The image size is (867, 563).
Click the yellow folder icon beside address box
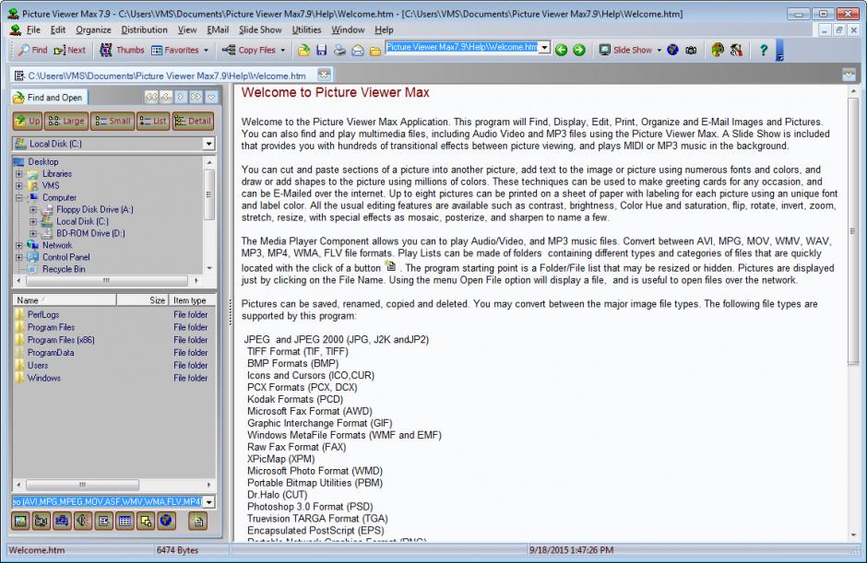tap(375, 51)
